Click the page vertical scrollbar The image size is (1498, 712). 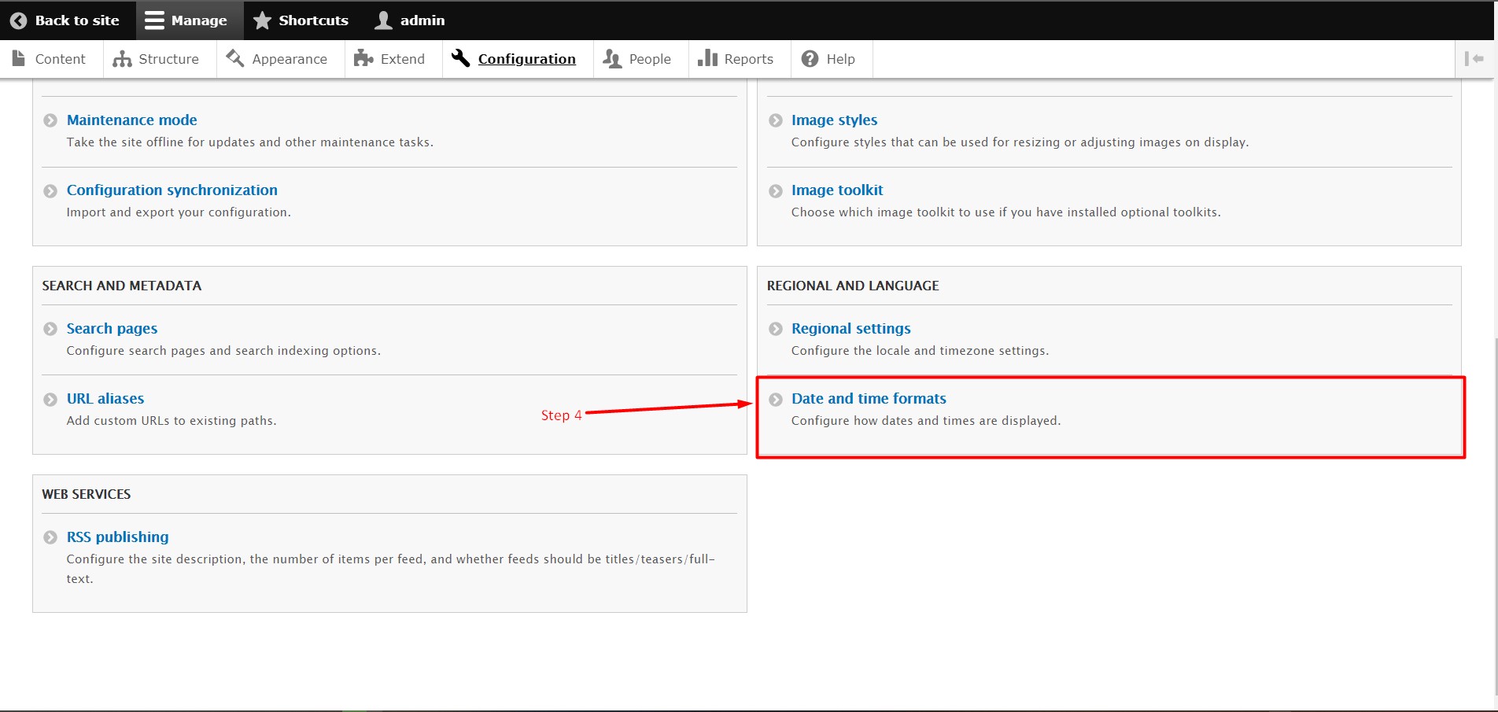[x=1495, y=515]
